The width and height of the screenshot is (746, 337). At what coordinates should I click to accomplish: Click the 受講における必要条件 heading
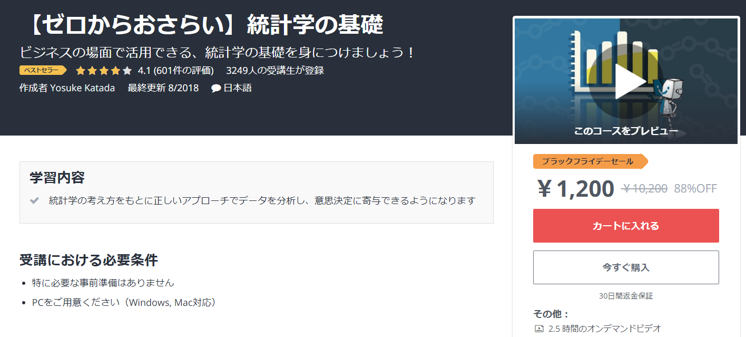(x=89, y=260)
